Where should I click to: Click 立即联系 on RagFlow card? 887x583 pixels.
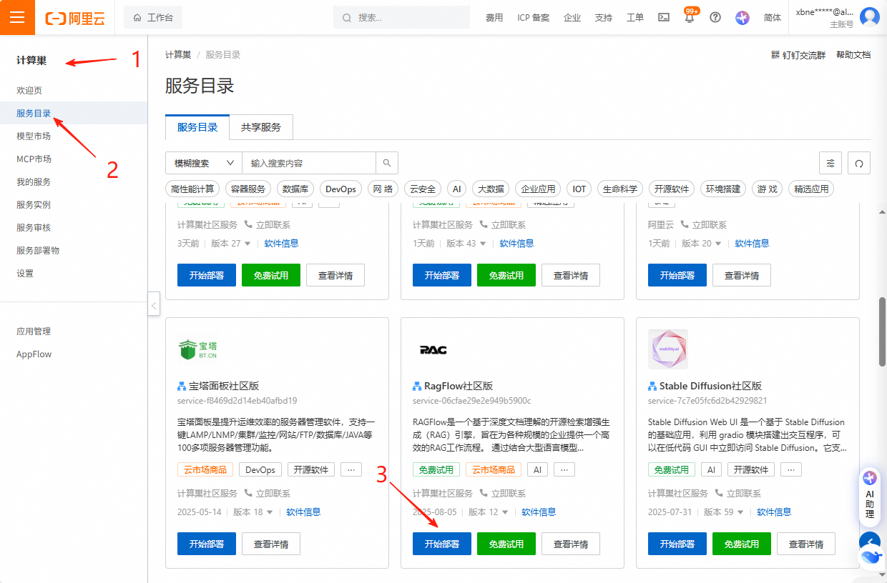pyautogui.click(x=503, y=493)
